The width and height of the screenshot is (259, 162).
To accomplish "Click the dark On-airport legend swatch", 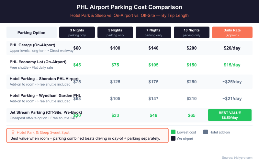I will [x=173, y=139].
